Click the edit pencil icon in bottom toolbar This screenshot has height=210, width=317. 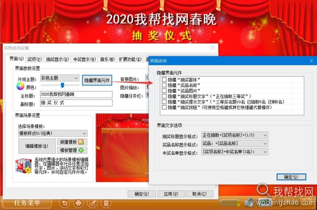coord(92,203)
